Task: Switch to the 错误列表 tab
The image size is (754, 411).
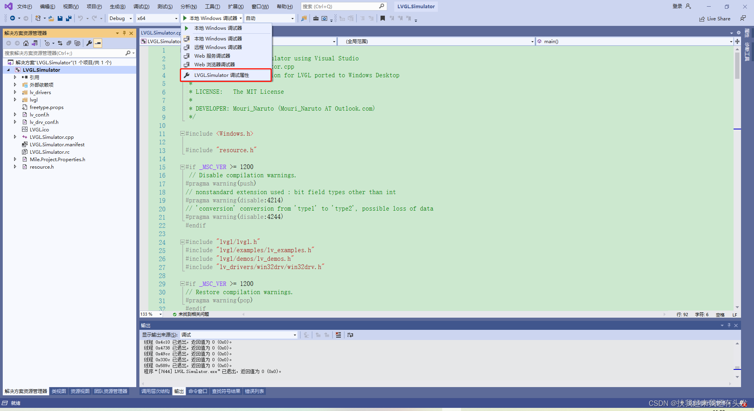Action: [254, 391]
